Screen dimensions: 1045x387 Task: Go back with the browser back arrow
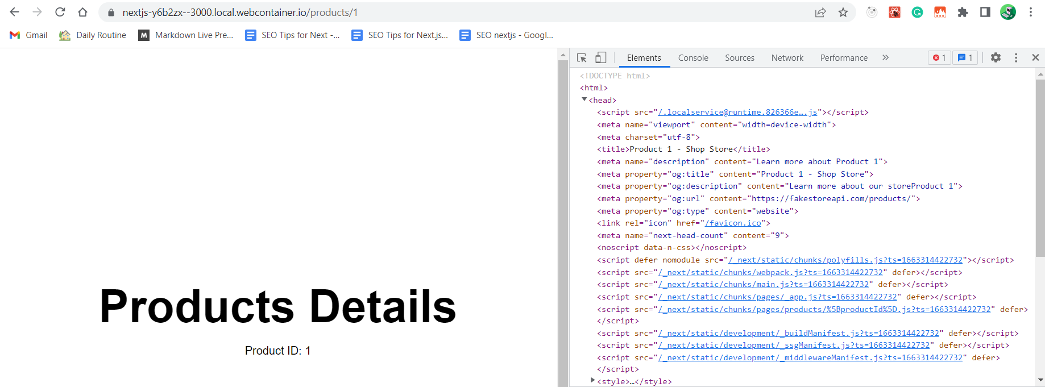15,12
